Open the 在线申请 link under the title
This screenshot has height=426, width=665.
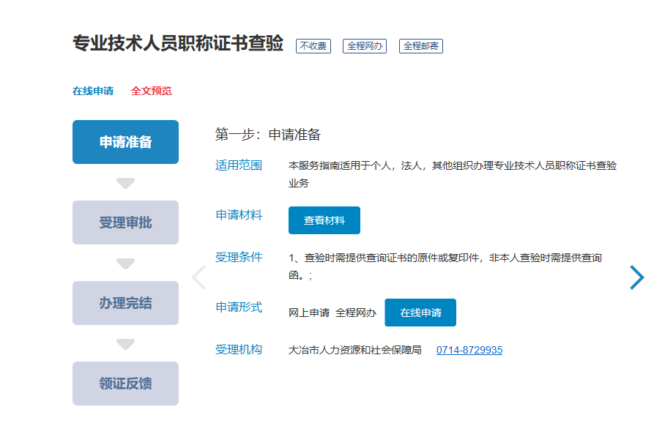pos(93,91)
